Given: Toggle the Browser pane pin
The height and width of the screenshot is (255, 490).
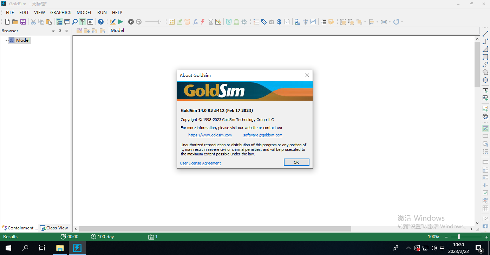Looking at the screenshot, I should pos(60,31).
